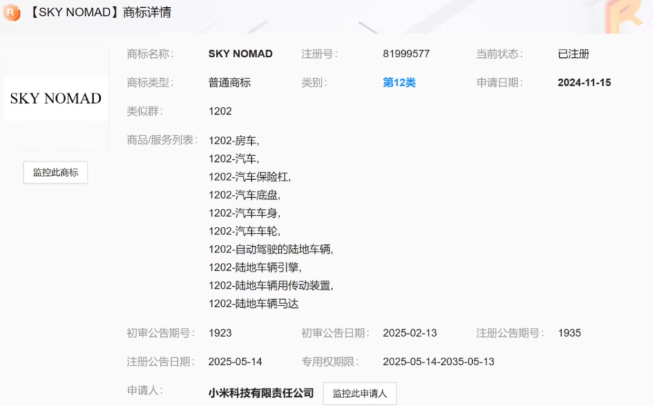
Task: Click the 注册号 label
Action: tap(320, 54)
